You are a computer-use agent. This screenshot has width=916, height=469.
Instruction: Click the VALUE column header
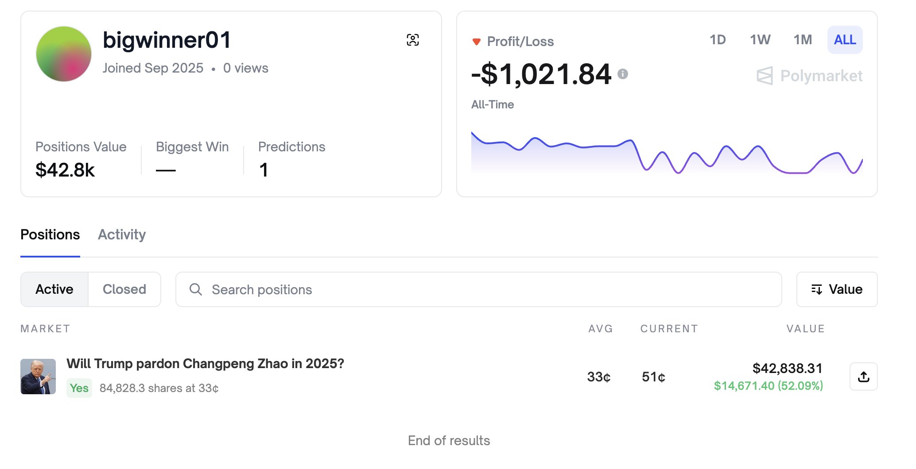pyautogui.click(x=805, y=329)
